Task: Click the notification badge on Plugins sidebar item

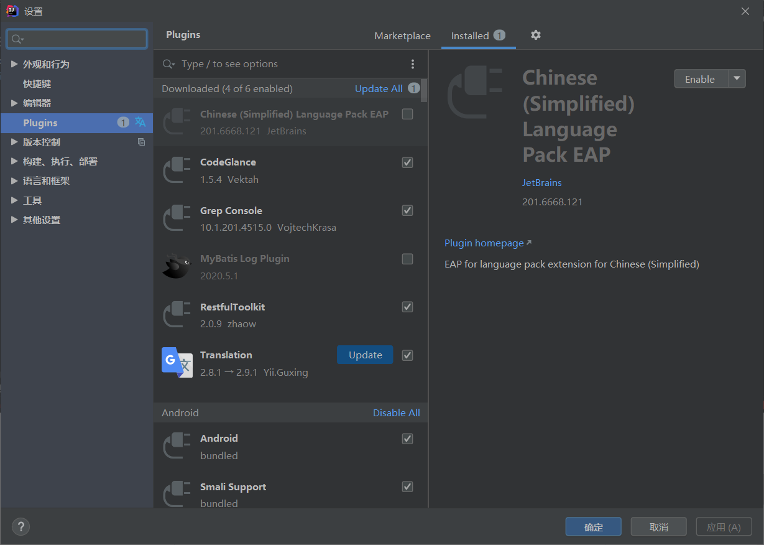Action: (123, 123)
